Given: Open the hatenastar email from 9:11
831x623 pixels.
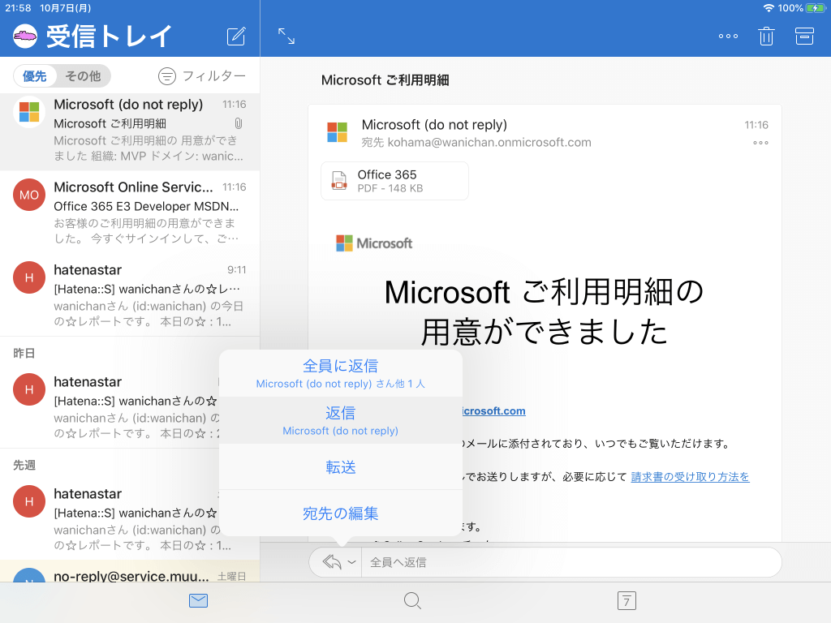Looking at the screenshot, I should coord(130,295).
